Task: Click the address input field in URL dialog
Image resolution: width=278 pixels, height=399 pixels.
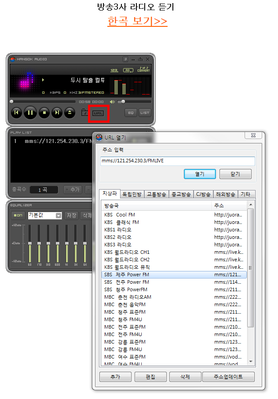Action: (178, 161)
